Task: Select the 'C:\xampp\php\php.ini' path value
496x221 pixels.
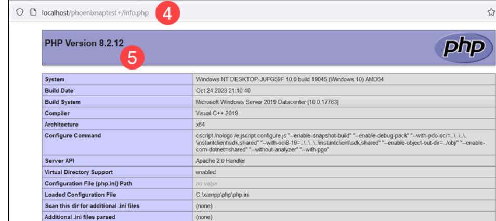Action: (223, 195)
